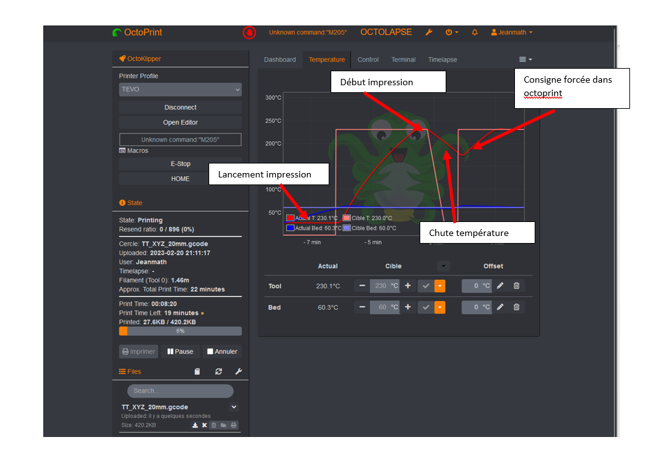Increase Tool target temperature with plus
Viewport: 665px width, 451px height.
click(x=408, y=286)
